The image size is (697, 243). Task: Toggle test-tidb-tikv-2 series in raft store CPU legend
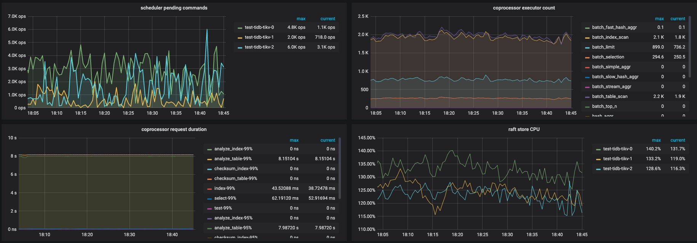pyautogui.click(x=617, y=169)
